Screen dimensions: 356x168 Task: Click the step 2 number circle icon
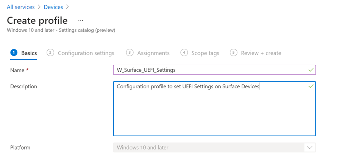pos(50,53)
